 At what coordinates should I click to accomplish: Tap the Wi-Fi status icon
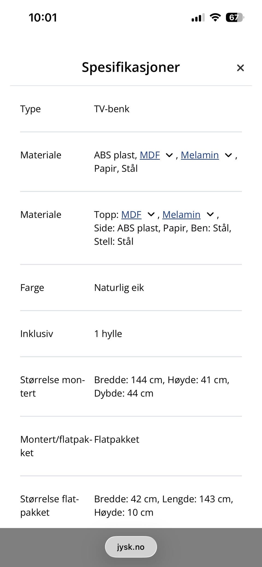click(215, 18)
